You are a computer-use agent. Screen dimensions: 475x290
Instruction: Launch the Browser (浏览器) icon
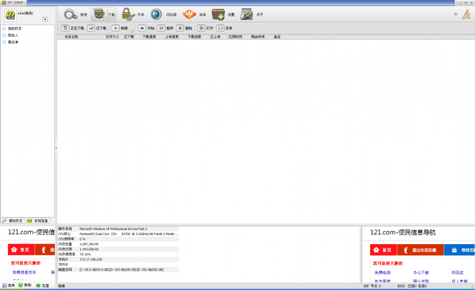click(156, 14)
